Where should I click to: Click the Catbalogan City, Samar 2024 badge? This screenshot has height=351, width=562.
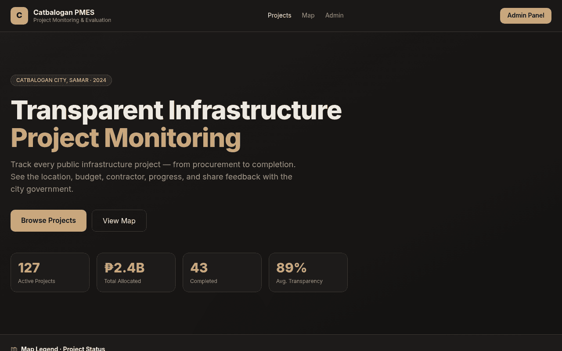(x=61, y=80)
